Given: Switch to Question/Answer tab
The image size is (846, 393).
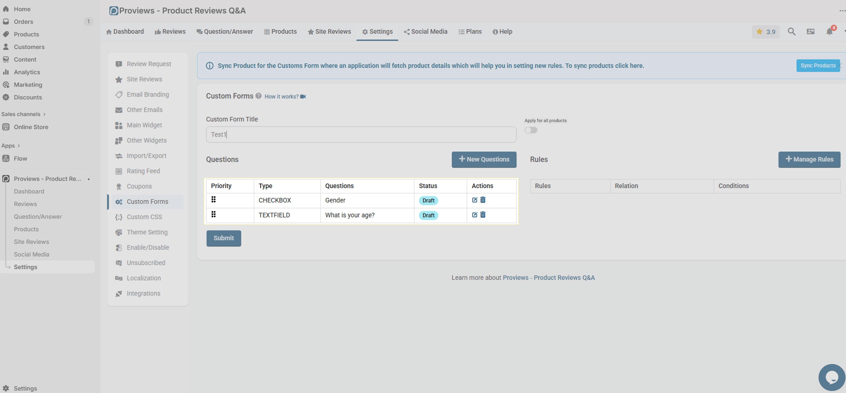Looking at the screenshot, I should tap(225, 32).
